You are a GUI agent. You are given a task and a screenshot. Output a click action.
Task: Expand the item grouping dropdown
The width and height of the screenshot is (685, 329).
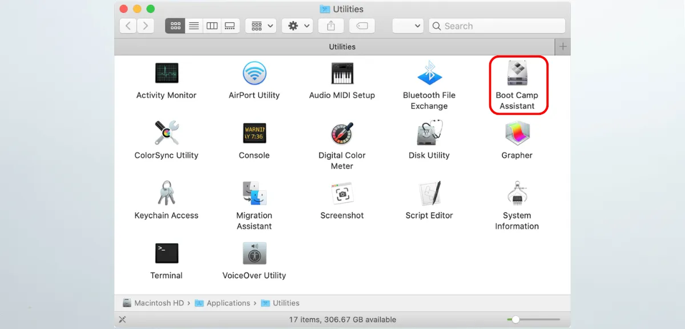click(261, 26)
